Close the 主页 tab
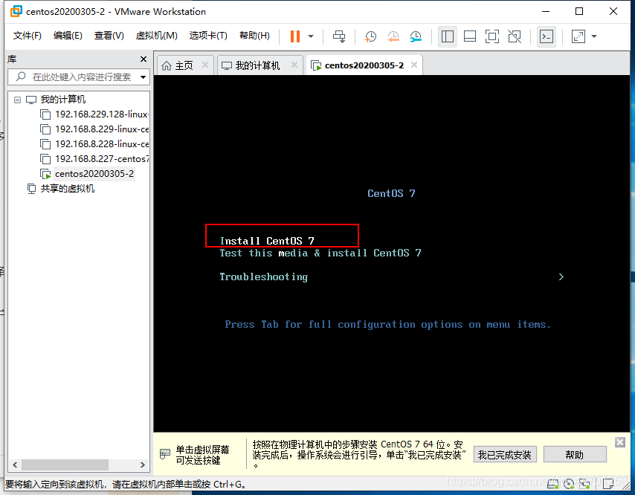The width and height of the screenshot is (635, 495). pos(205,65)
